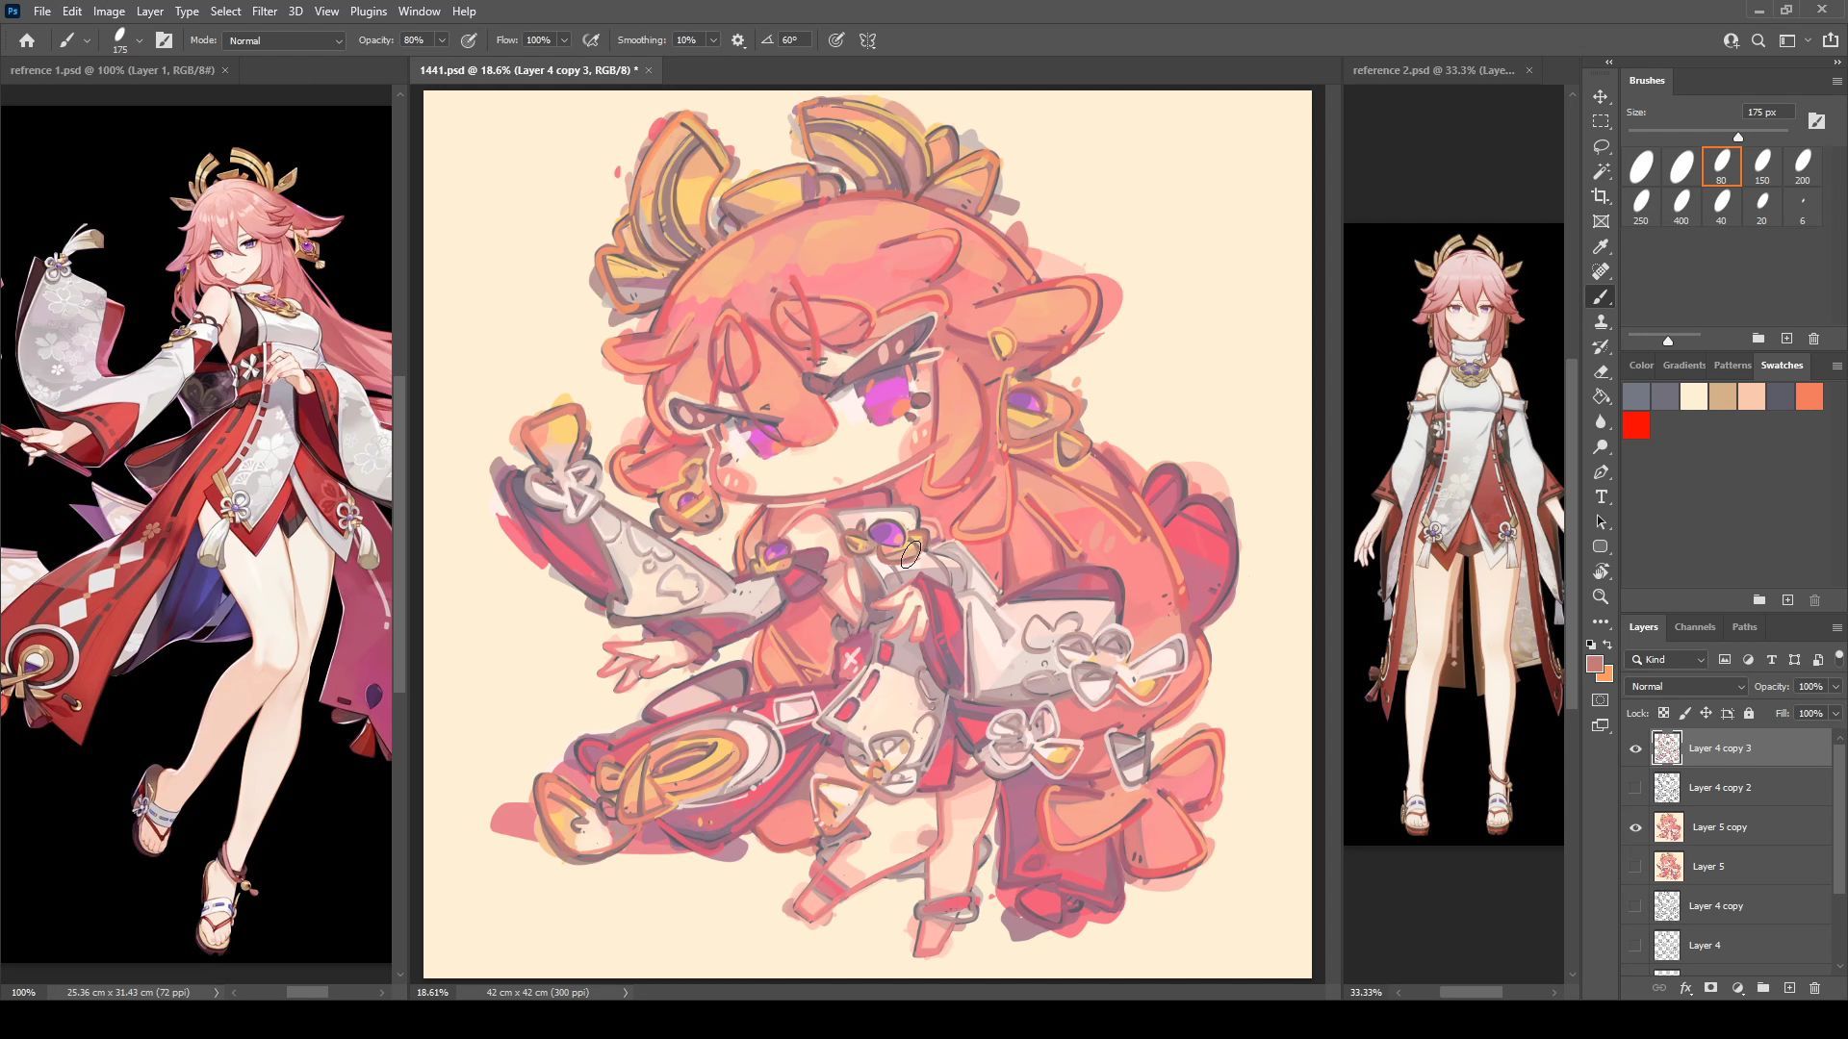This screenshot has height=1039, width=1848.
Task: Switch to reference 2.psd document tab
Action: pyautogui.click(x=1433, y=70)
